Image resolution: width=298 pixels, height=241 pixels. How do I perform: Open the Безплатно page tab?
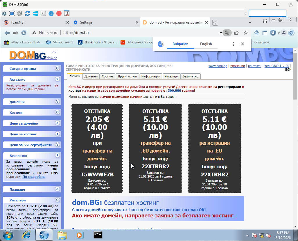pos(191,76)
